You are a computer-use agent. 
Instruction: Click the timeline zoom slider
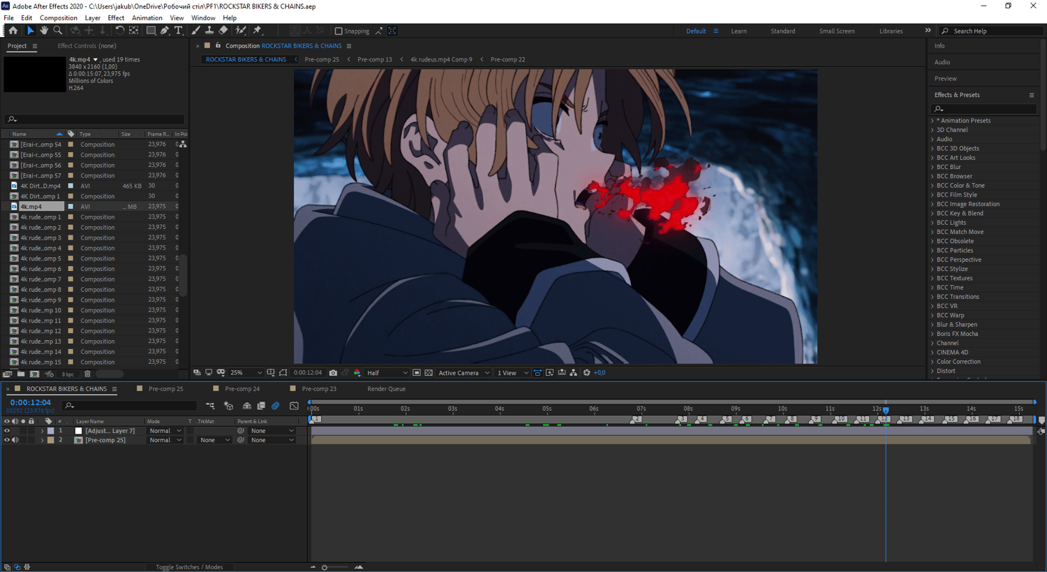coord(325,568)
